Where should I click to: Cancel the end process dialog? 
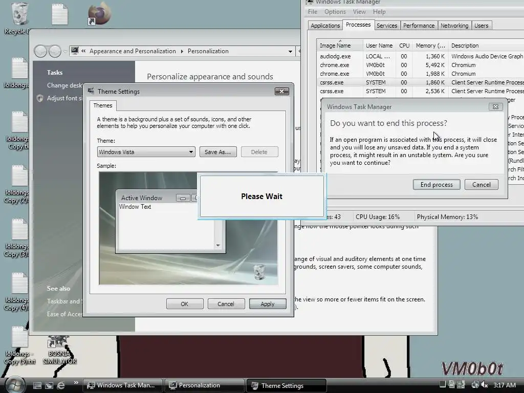coord(481,184)
